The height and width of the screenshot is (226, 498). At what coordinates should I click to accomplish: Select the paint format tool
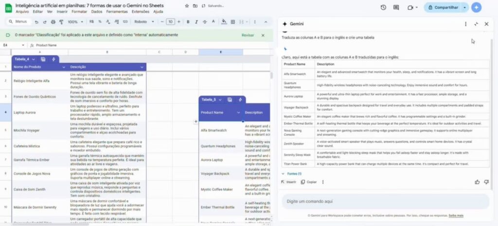pos(62,22)
